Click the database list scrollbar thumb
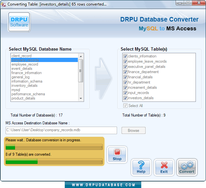The height and width of the screenshot is (188, 206). (81, 71)
